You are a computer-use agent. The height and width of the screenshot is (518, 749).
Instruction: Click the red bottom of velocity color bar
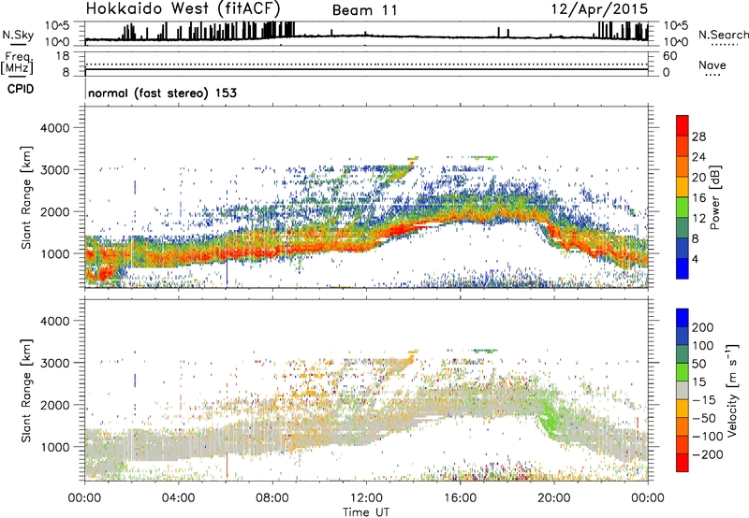click(683, 463)
